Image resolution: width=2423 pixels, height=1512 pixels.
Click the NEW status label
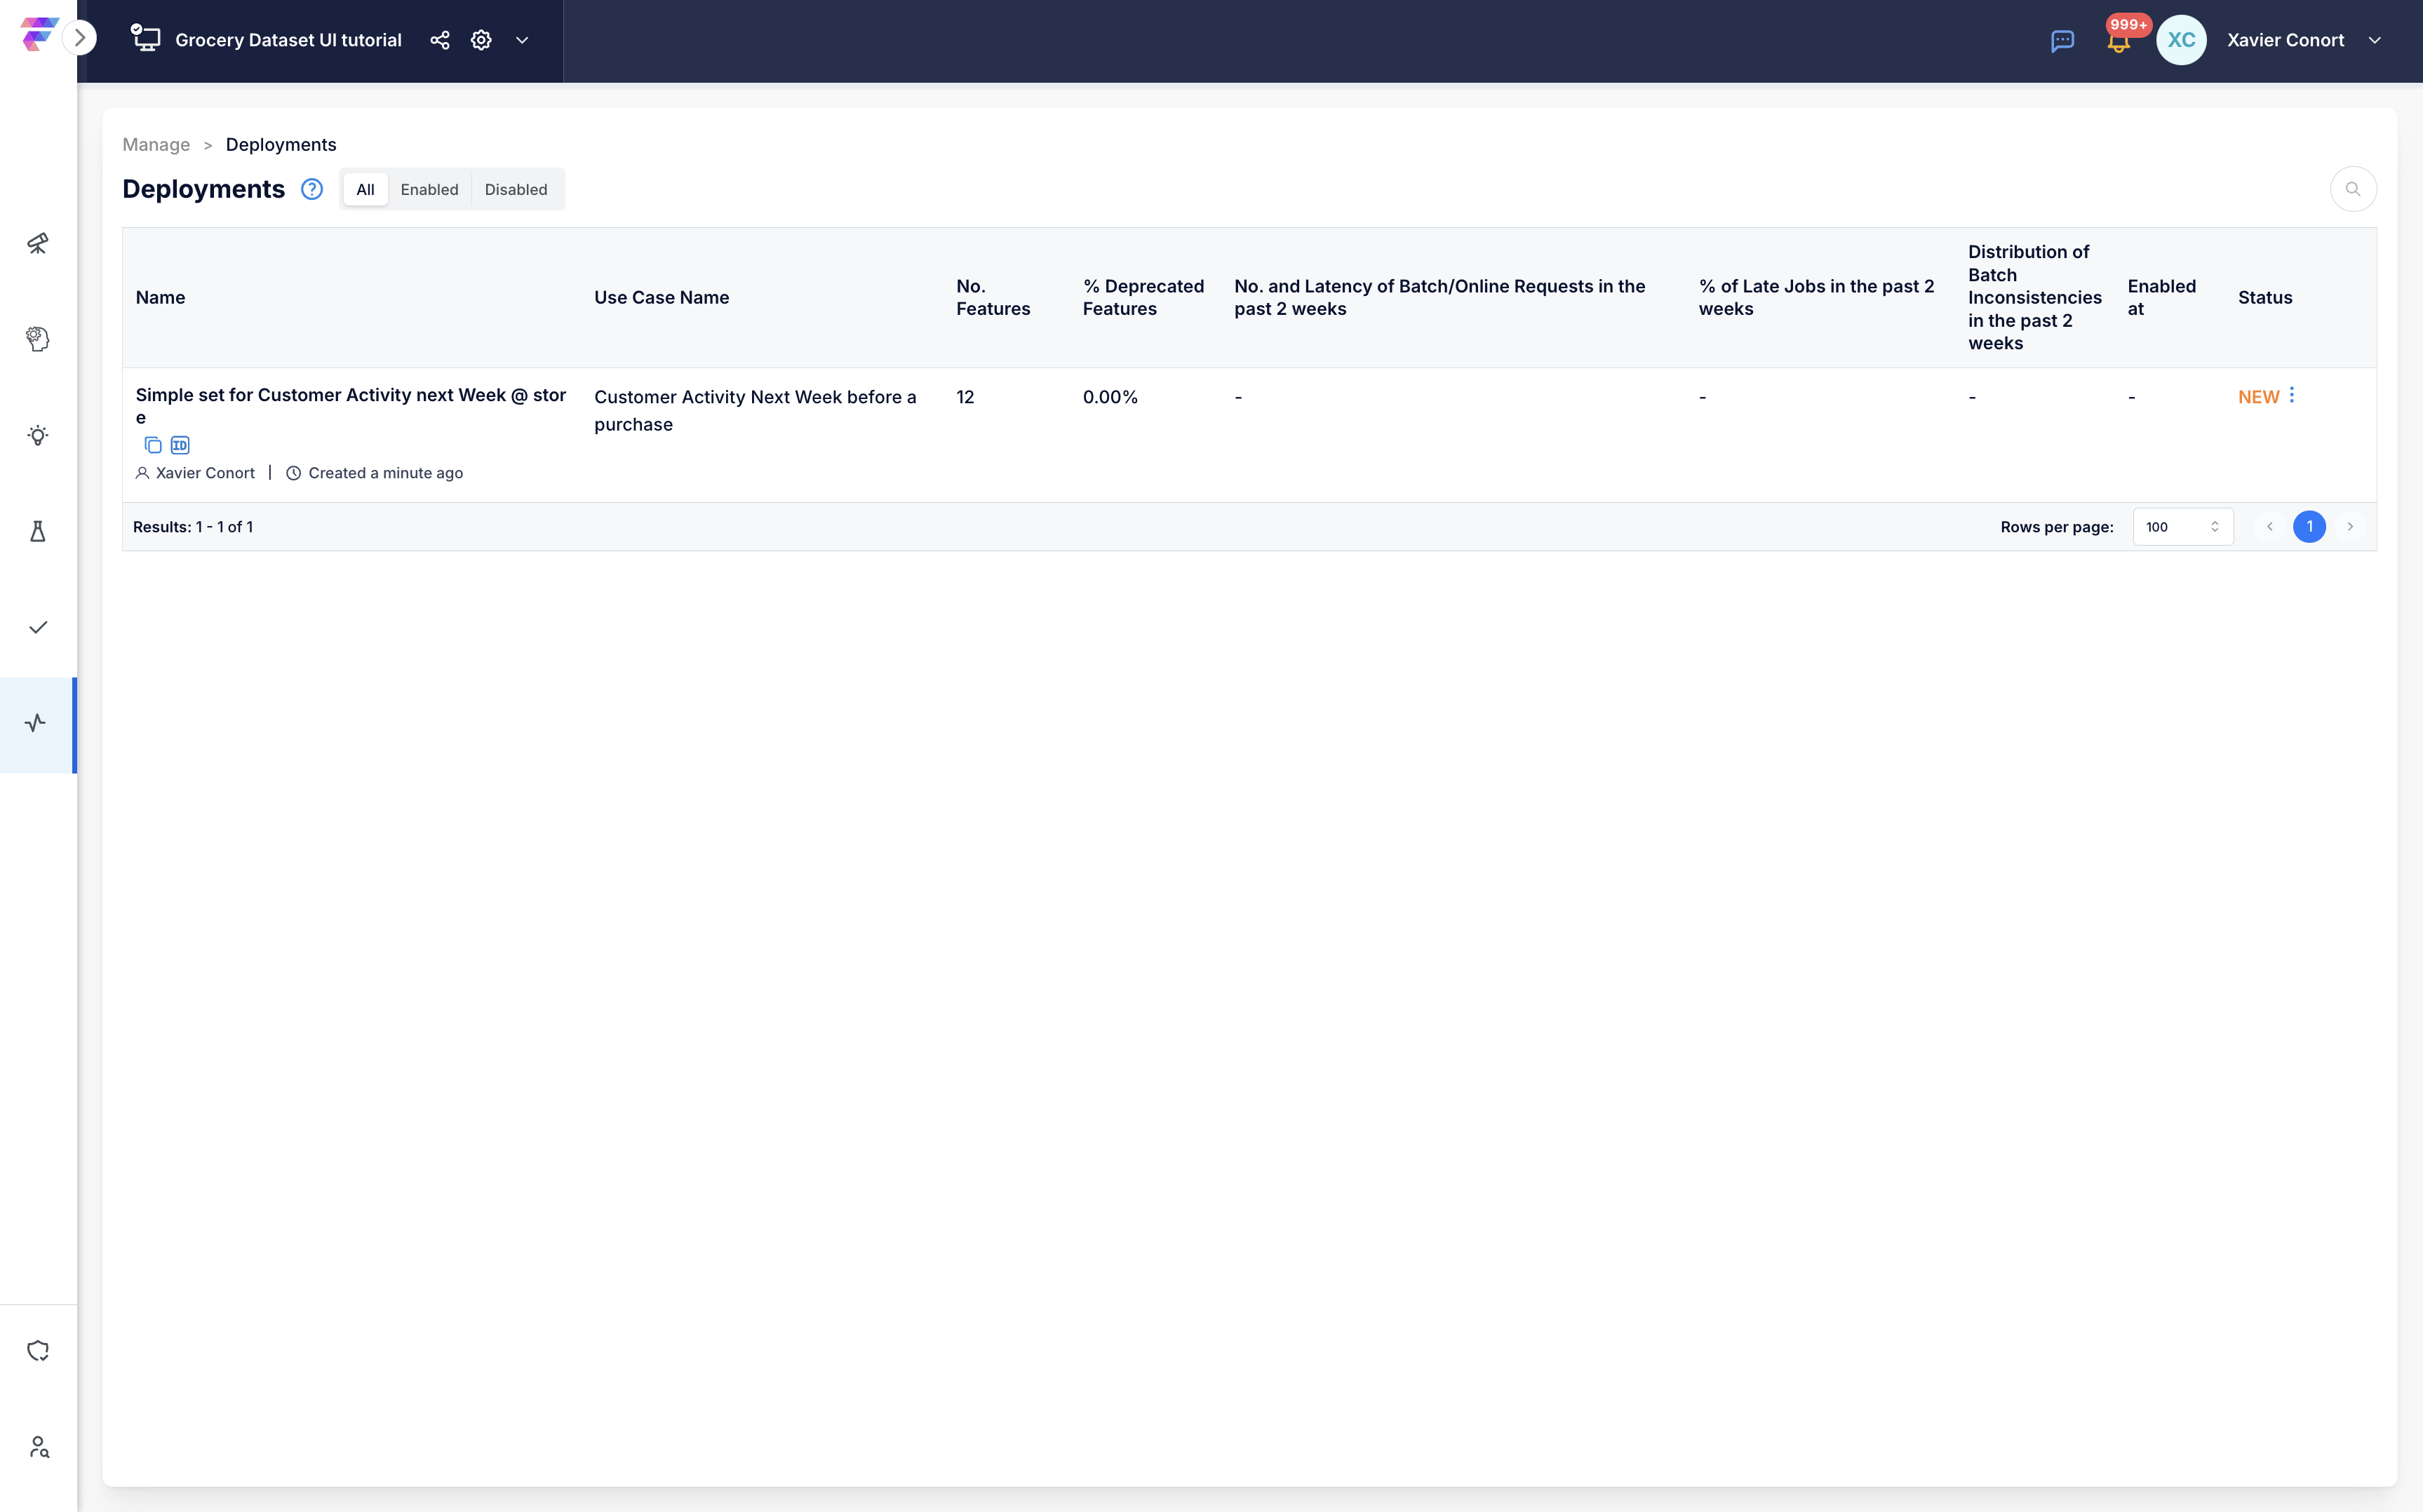point(2258,397)
